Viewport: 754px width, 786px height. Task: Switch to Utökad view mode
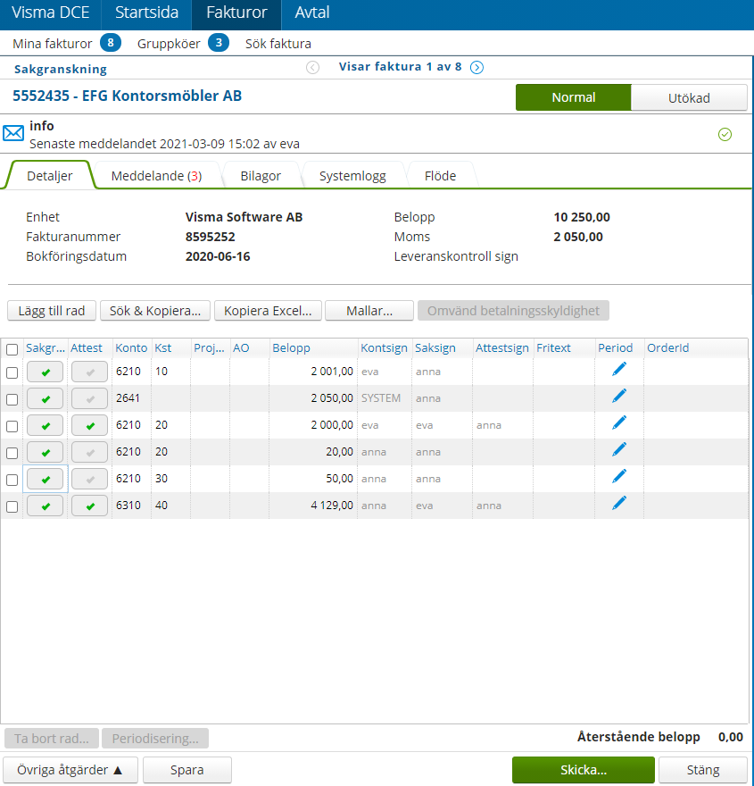(689, 97)
